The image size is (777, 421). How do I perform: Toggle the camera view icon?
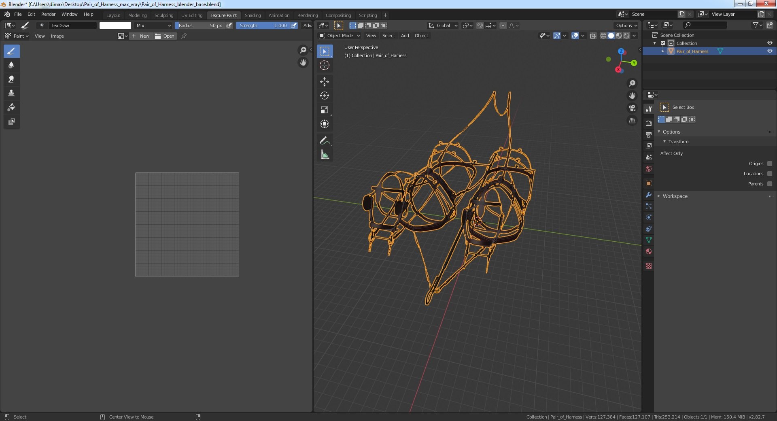tap(632, 108)
